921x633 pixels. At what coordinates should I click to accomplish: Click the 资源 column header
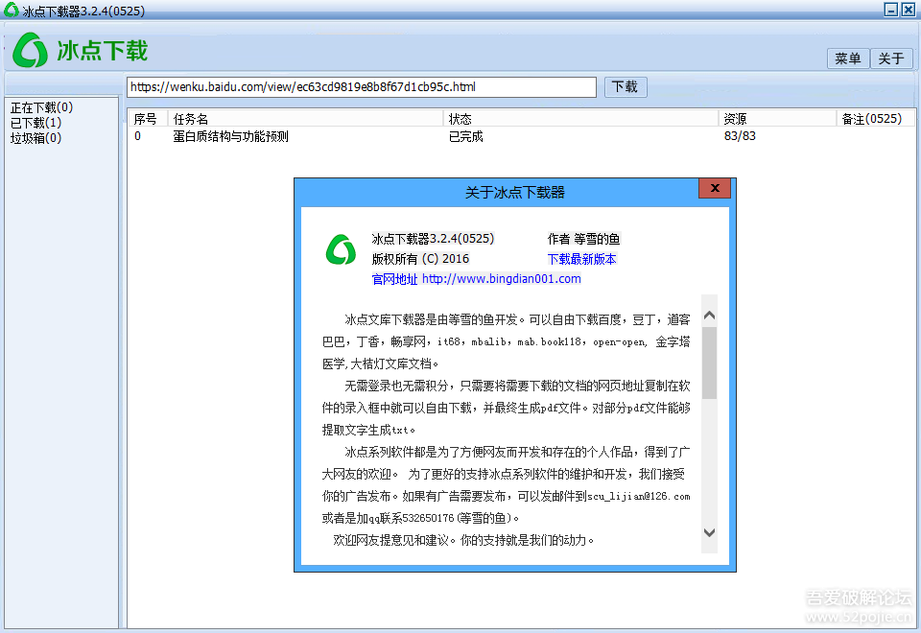[x=777, y=119]
